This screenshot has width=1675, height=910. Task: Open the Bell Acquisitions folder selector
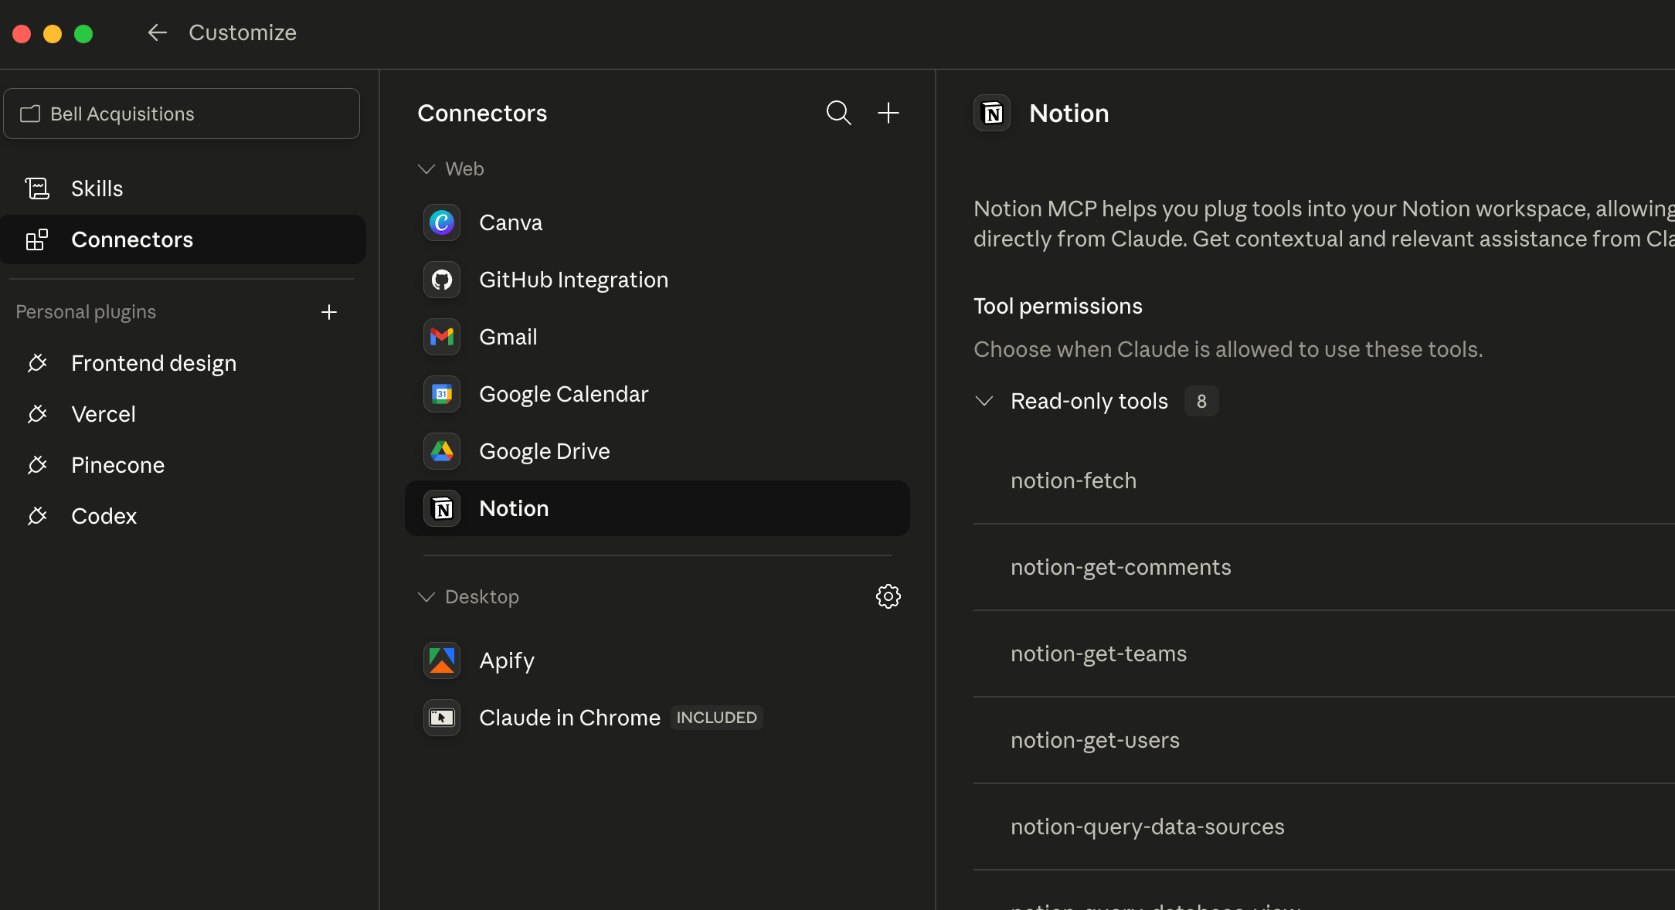(182, 114)
